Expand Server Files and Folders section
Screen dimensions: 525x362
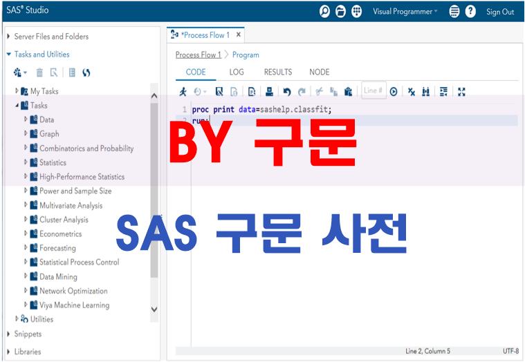click(x=8, y=36)
